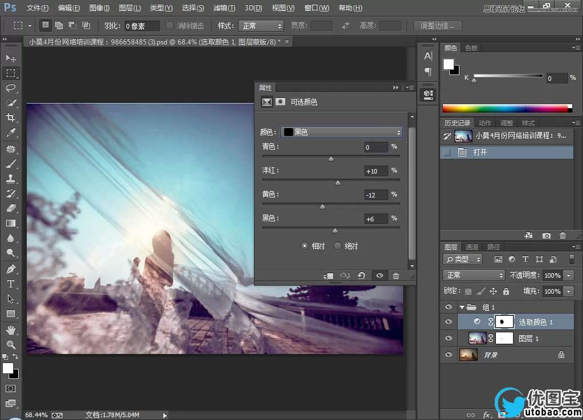Select the Absolute (绝对) radio button
The width and height of the screenshot is (583, 420).
pyautogui.click(x=337, y=246)
